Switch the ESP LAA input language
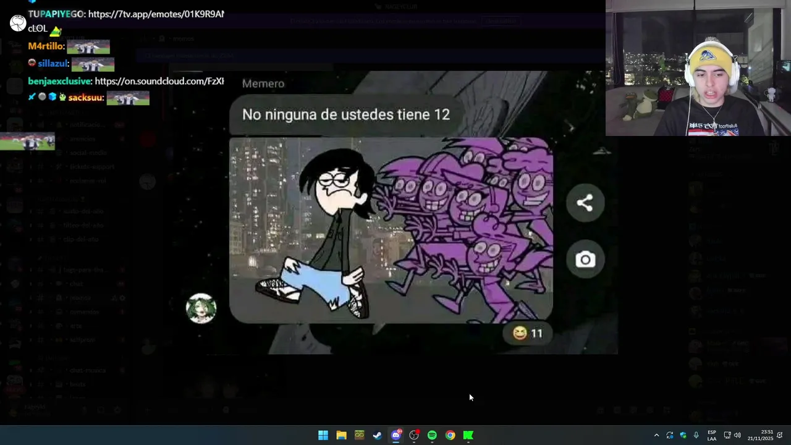This screenshot has height=445, width=791. 712,435
